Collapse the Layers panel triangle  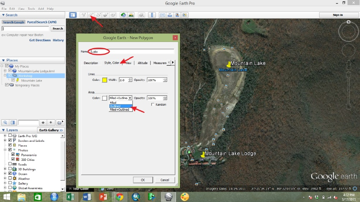point(3,130)
